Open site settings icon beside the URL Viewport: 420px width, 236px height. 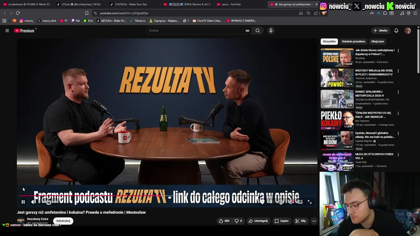click(95, 13)
